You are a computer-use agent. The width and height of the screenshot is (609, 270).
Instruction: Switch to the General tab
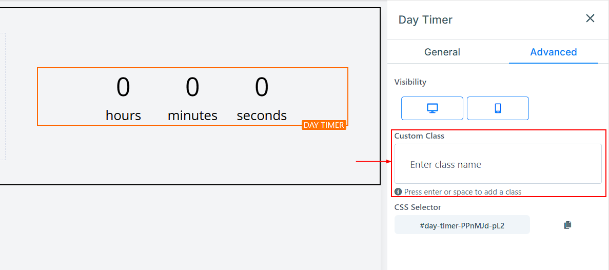(442, 52)
